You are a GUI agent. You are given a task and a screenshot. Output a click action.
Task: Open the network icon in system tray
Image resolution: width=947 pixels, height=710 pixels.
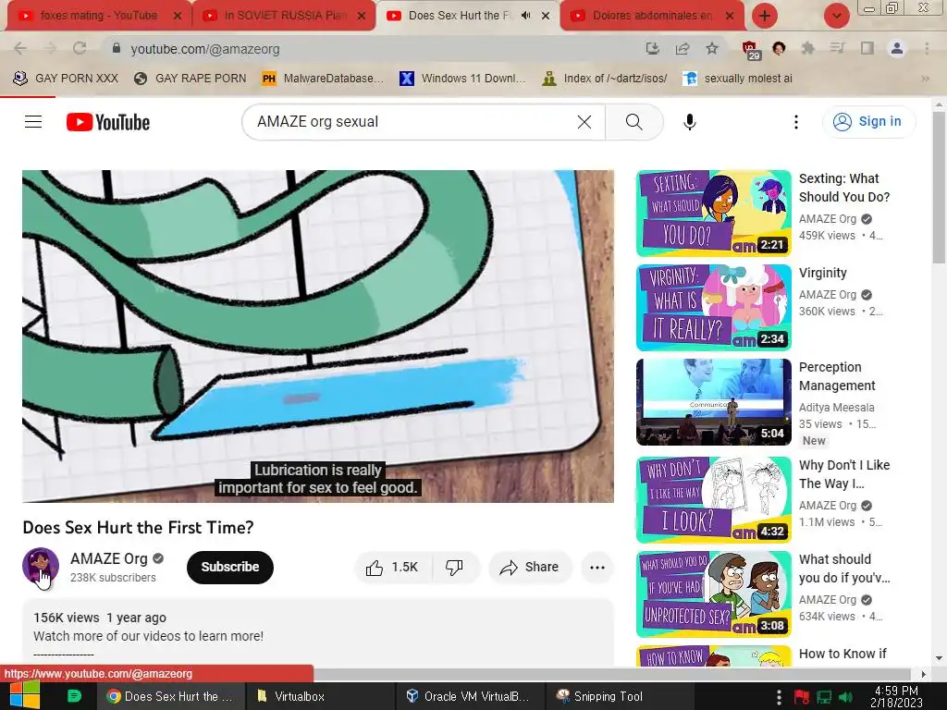tap(824, 697)
